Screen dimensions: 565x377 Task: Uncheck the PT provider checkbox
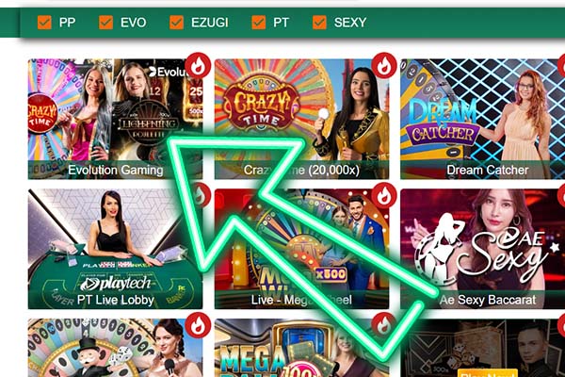(259, 23)
